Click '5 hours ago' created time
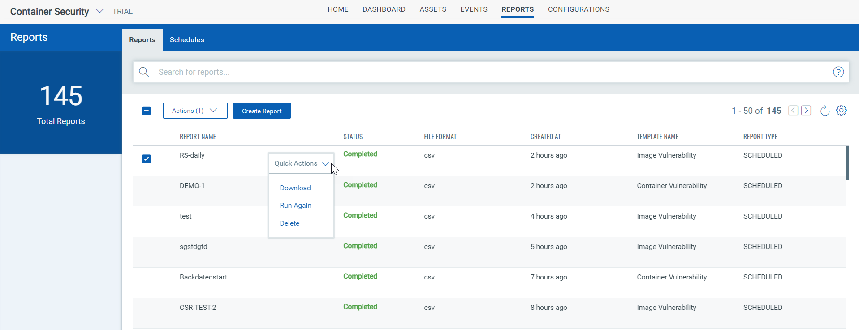This screenshot has height=330, width=859. tap(548, 247)
